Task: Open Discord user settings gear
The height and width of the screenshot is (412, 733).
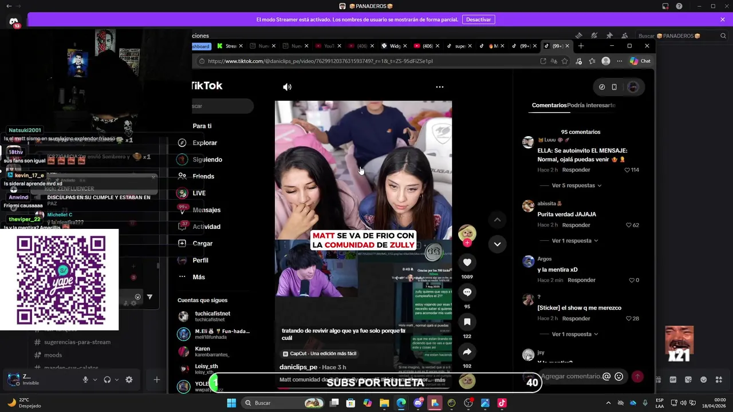Action: click(129, 379)
